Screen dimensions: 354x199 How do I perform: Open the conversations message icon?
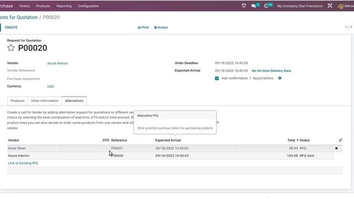click(253, 6)
